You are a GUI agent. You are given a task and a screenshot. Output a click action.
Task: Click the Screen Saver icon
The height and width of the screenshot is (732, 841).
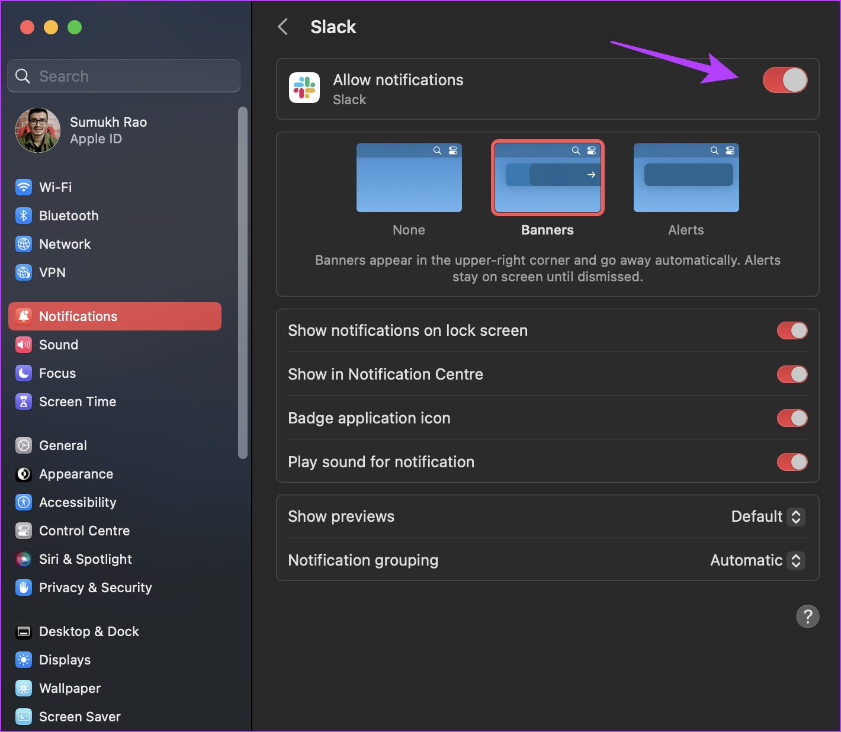click(24, 717)
